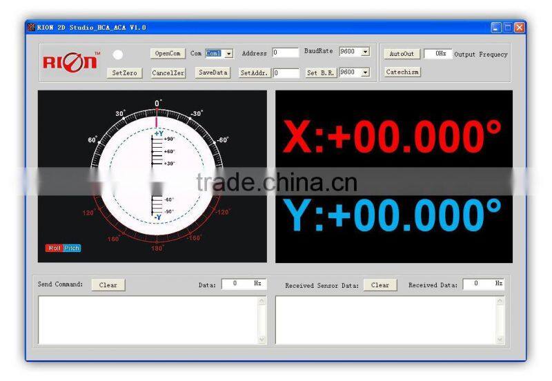The width and height of the screenshot is (552, 381).
Task: Click the OpenCom button
Action: pyautogui.click(x=168, y=53)
